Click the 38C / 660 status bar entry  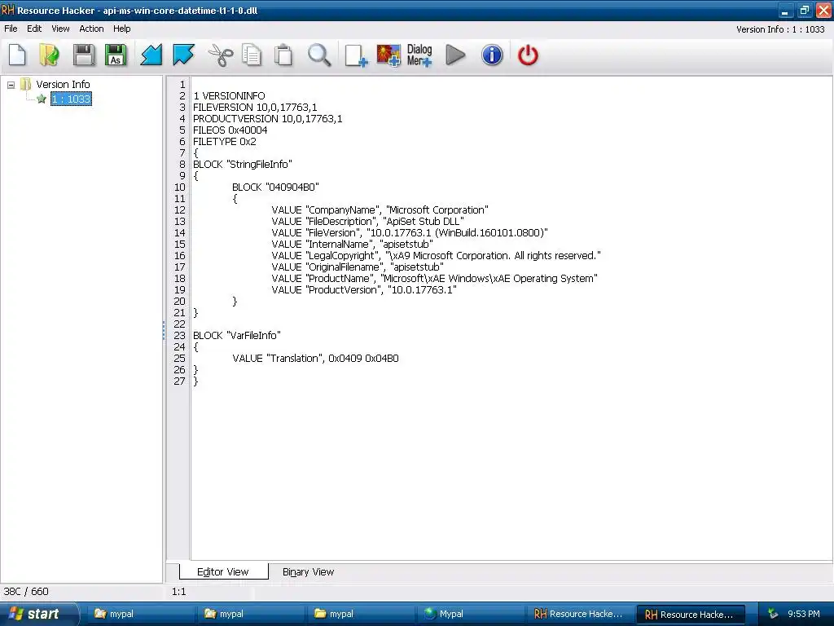click(x=26, y=592)
